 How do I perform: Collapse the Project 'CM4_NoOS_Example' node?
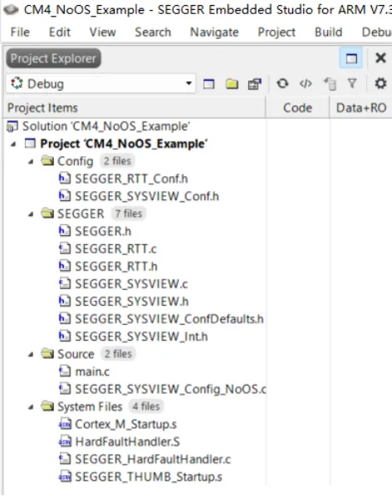pos(13,145)
